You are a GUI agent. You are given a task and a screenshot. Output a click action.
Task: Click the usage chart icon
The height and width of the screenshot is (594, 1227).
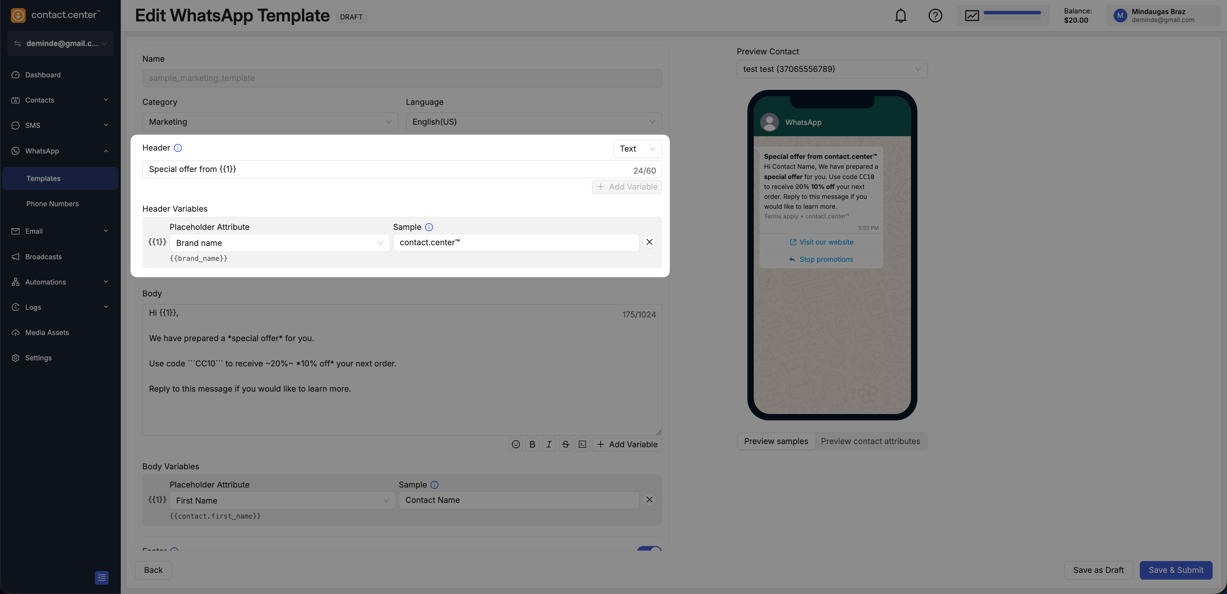coord(972,16)
